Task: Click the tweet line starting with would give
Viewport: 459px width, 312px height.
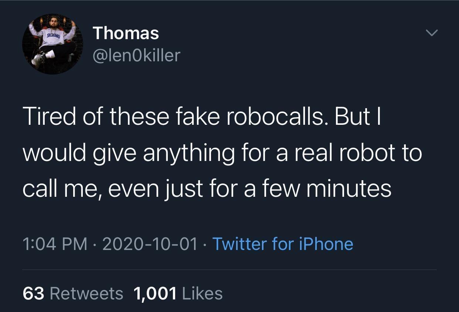Action: (222, 152)
